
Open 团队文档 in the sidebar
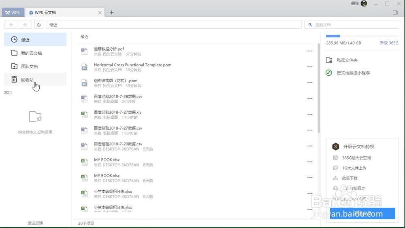tap(35, 66)
